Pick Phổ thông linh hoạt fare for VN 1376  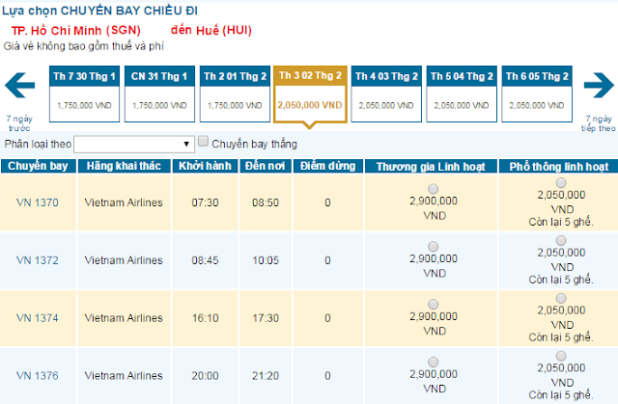click(x=562, y=354)
